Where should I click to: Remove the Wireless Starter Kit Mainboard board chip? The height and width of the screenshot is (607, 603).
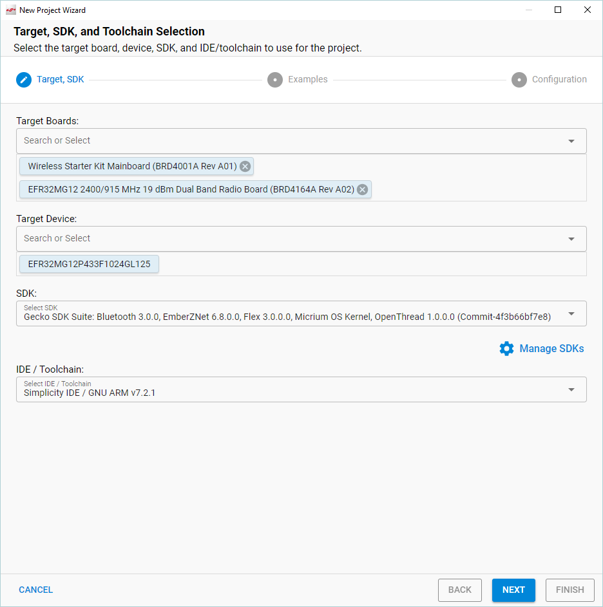[x=245, y=166]
